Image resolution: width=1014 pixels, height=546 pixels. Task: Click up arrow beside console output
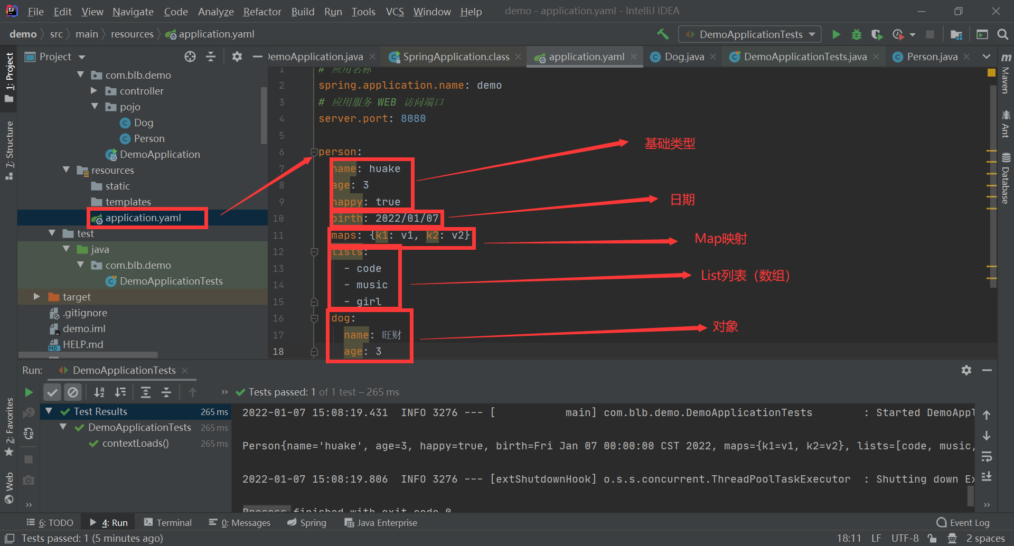click(x=987, y=415)
